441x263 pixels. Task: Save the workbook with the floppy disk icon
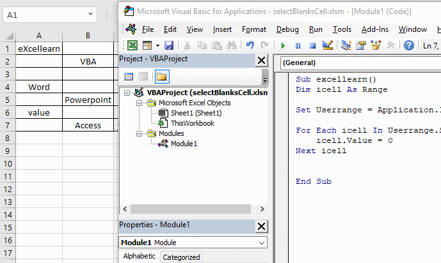pos(169,45)
